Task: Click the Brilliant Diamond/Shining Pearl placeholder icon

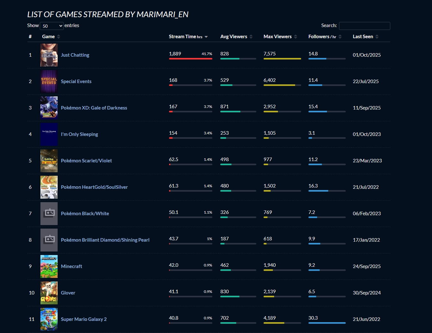Action: point(49,240)
